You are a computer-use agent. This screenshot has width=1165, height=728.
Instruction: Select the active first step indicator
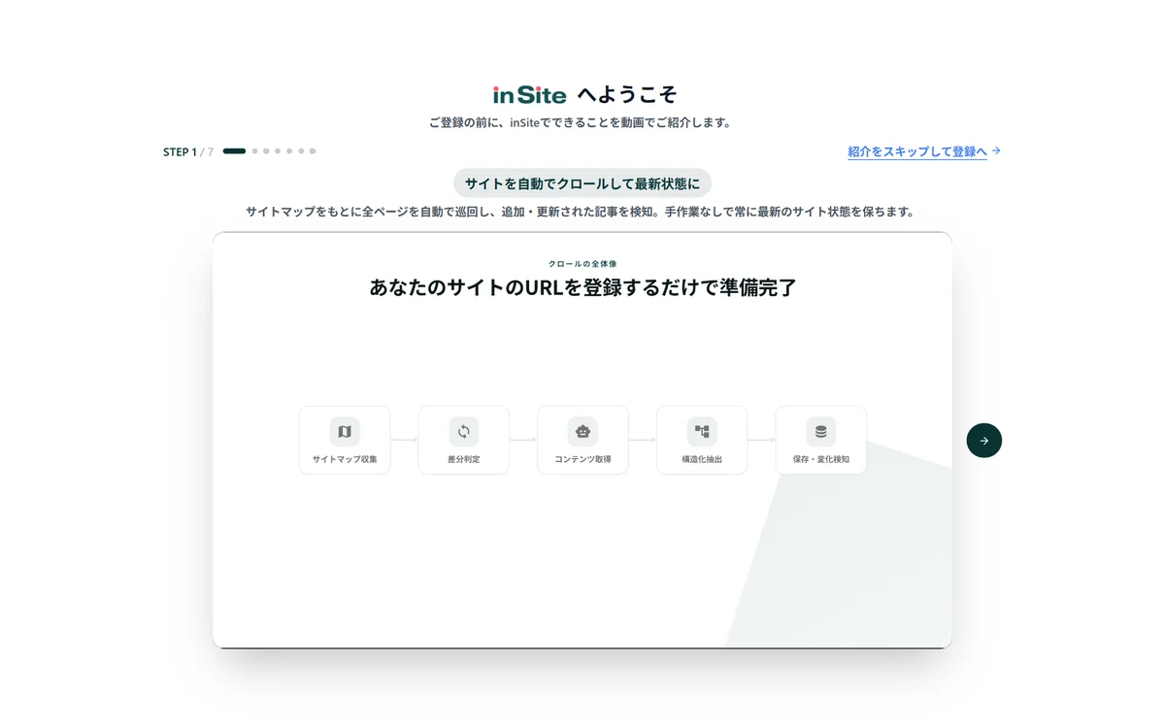tap(234, 151)
